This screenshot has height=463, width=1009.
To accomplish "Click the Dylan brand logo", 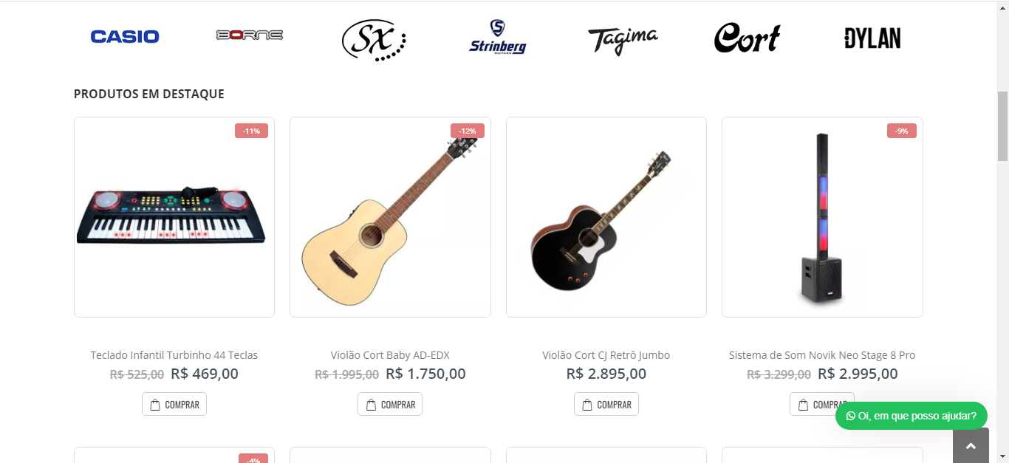I will [872, 38].
